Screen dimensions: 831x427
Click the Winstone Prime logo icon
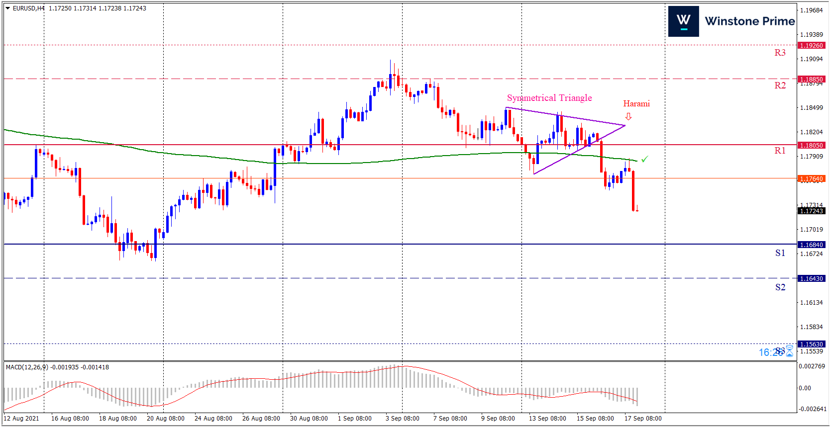point(683,21)
